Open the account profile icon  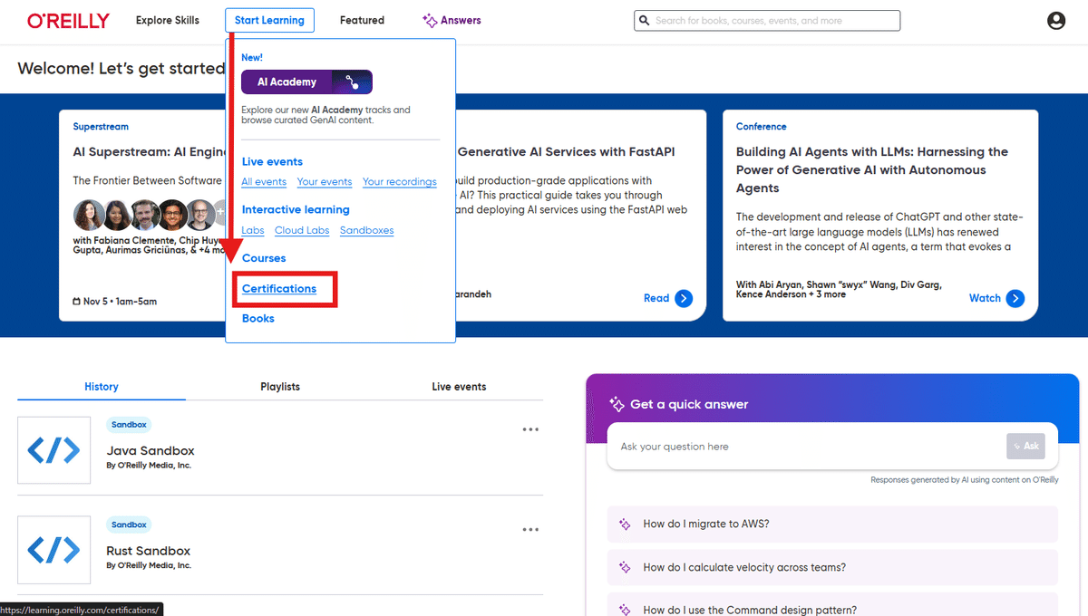click(1055, 20)
